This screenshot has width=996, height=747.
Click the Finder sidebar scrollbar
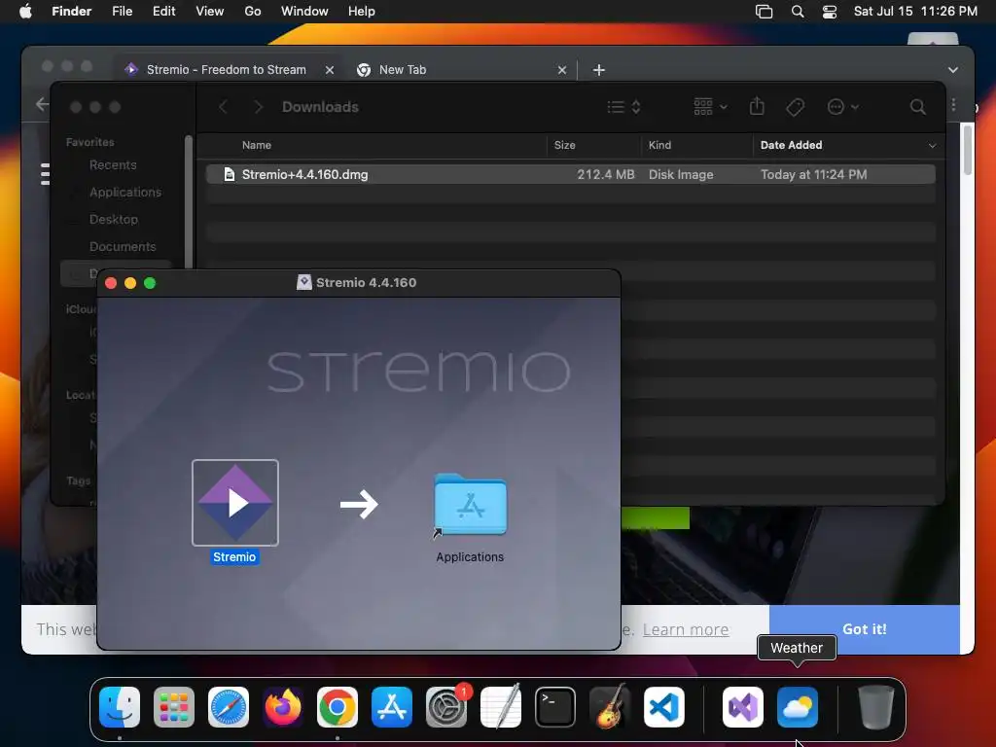189,200
